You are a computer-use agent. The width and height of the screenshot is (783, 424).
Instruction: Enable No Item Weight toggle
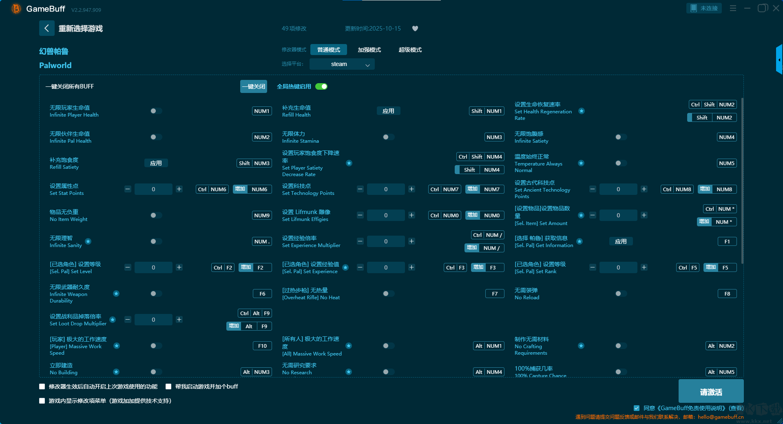click(x=156, y=215)
